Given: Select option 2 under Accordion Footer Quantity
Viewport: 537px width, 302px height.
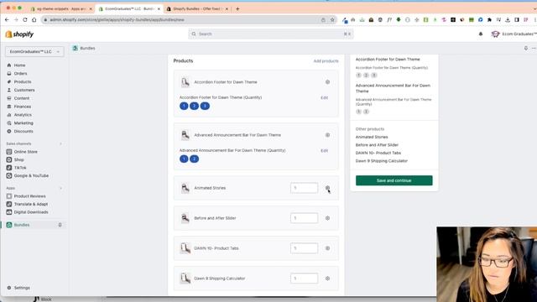Looking at the screenshot, I should coord(194,106).
